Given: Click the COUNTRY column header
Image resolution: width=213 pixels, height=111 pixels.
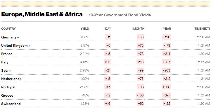Looking at the screenshot, I should coord(8,29).
